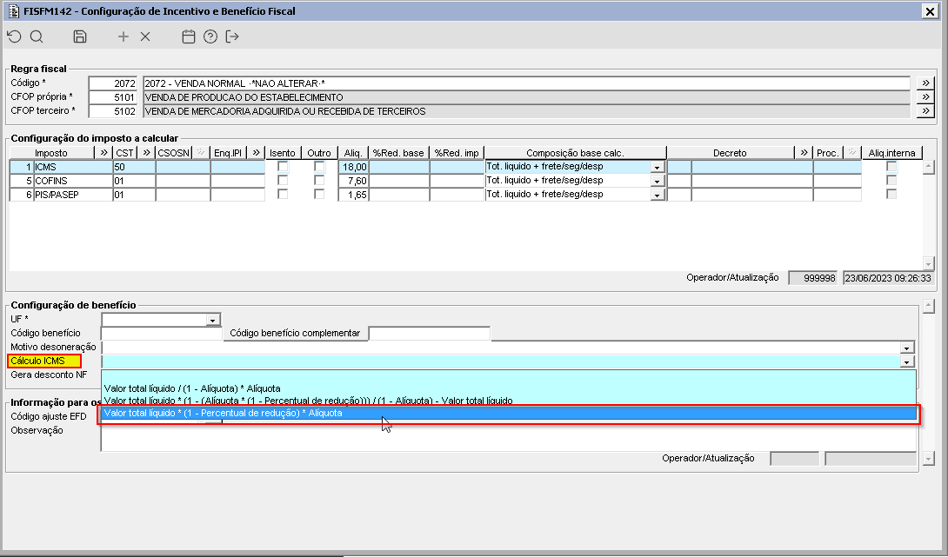Save the record with the diskette icon
The image size is (948, 557).
80,36
